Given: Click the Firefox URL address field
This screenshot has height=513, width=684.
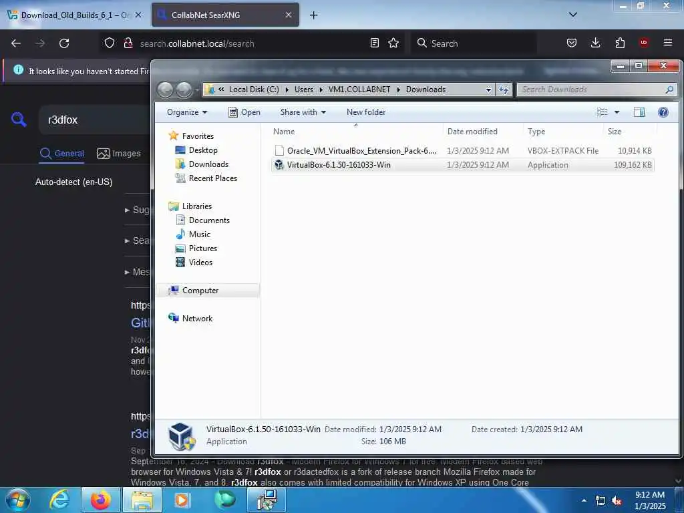Looking at the screenshot, I should (253, 43).
